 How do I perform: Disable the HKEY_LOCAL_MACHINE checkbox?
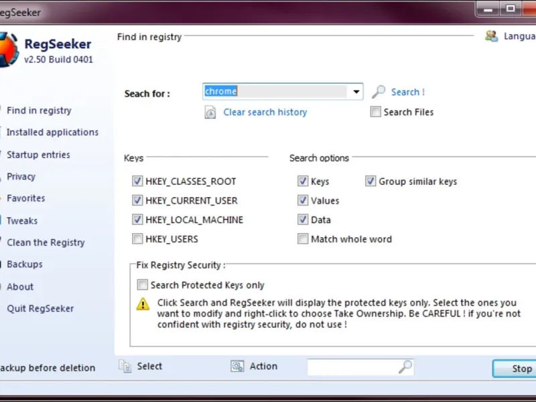tap(137, 219)
